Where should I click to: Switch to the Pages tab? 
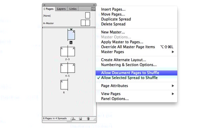(x=49, y=9)
